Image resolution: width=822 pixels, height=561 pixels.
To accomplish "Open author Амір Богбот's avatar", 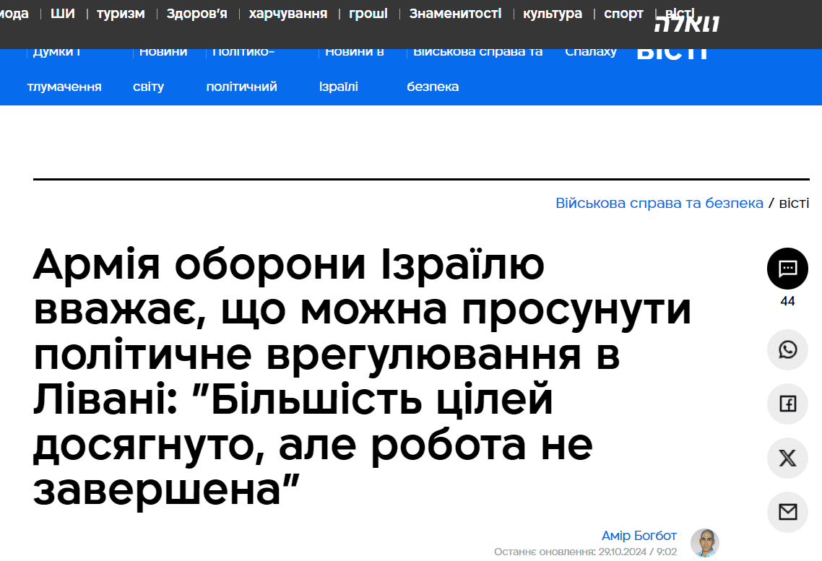I will 704,542.
